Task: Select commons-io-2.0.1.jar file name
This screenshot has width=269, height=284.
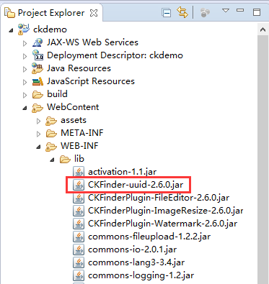Action: pos(132,249)
